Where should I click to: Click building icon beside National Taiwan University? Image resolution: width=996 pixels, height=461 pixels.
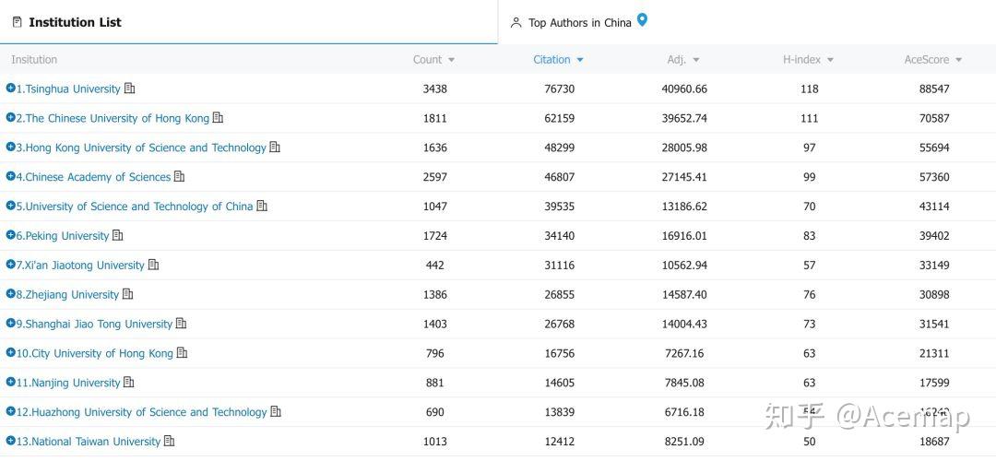tap(170, 442)
